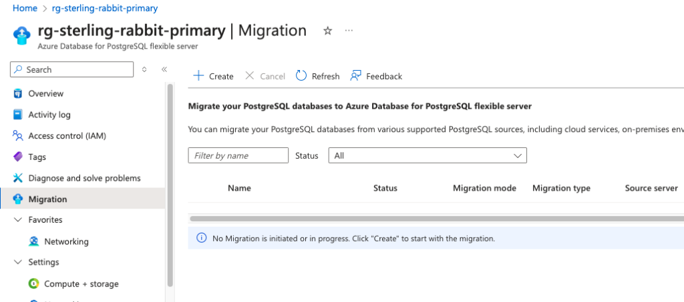Open Compute + storage icon

[33, 284]
